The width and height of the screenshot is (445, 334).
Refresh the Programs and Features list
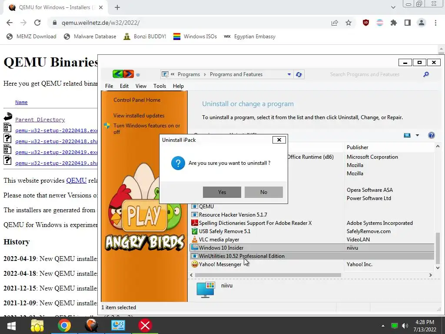[x=299, y=74]
